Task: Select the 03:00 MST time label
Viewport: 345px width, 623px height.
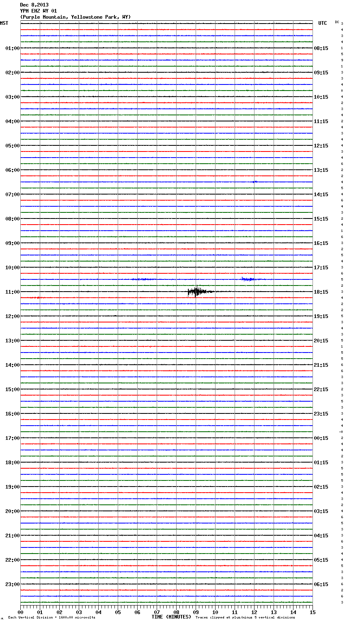Action: pos(13,97)
